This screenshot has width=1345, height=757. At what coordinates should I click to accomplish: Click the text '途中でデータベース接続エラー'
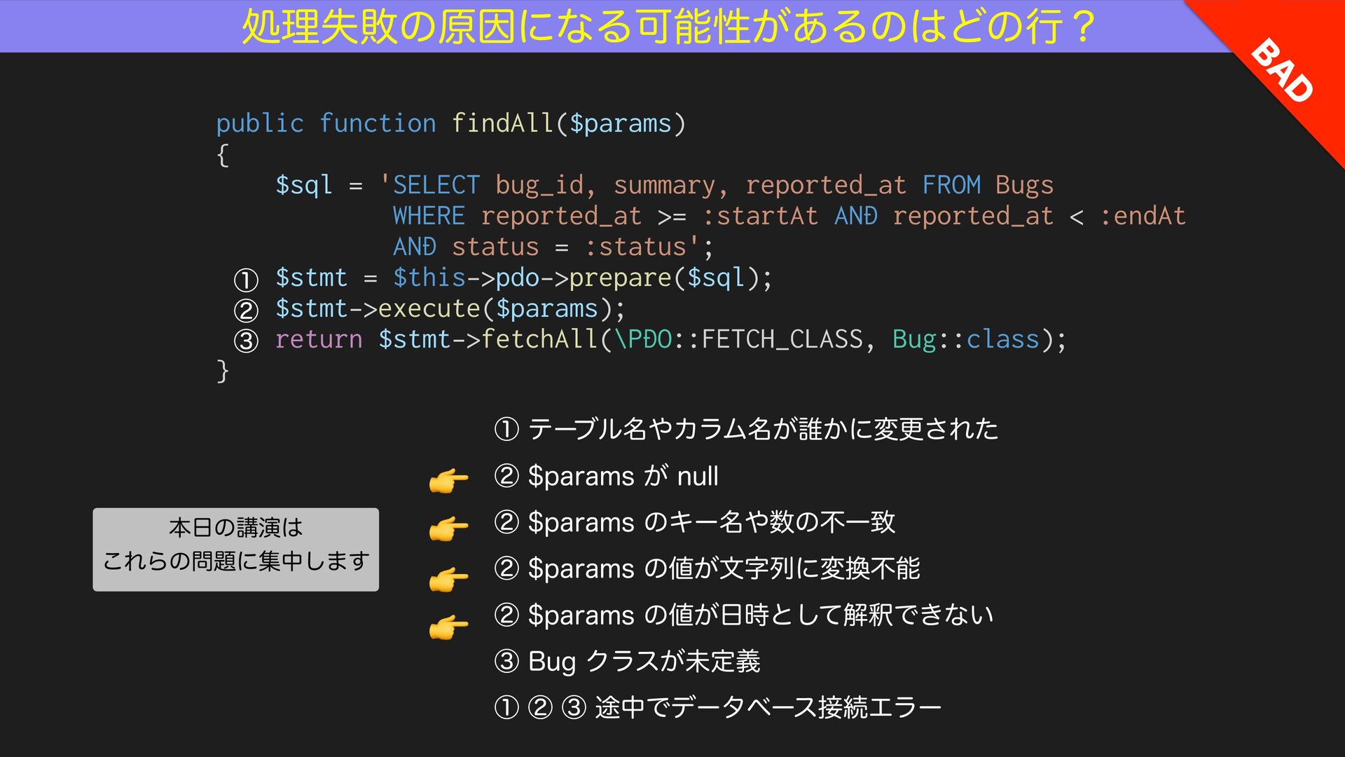[x=767, y=707]
